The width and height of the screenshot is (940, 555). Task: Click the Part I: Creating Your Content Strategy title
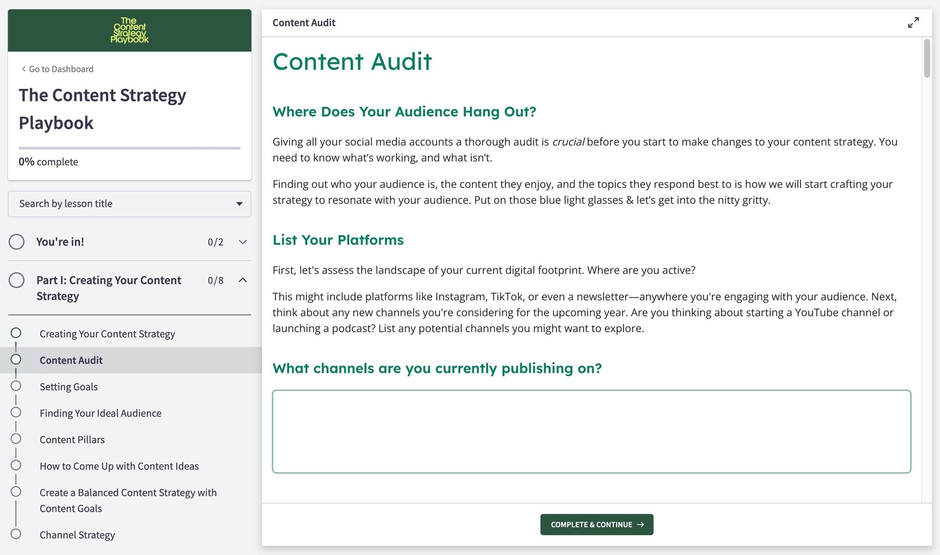(x=109, y=288)
